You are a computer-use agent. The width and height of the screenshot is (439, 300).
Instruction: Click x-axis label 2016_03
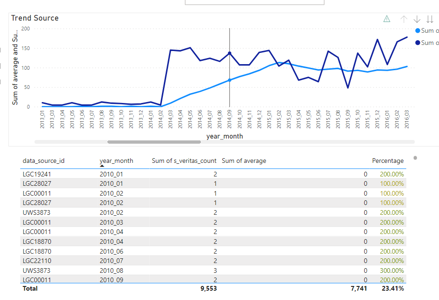[407, 119]
